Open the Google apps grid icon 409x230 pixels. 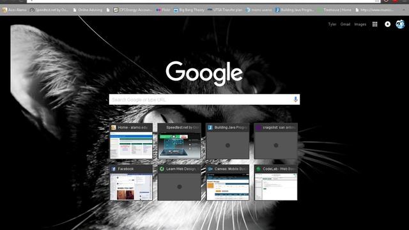375,24
